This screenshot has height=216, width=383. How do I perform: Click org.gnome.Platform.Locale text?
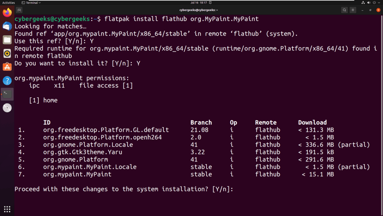88,145
